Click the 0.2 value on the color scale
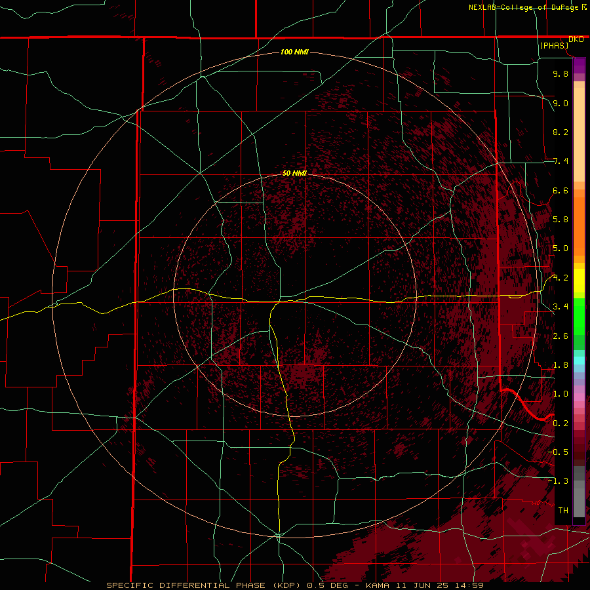Screen dimensions: 590x590 pos(560,423)
